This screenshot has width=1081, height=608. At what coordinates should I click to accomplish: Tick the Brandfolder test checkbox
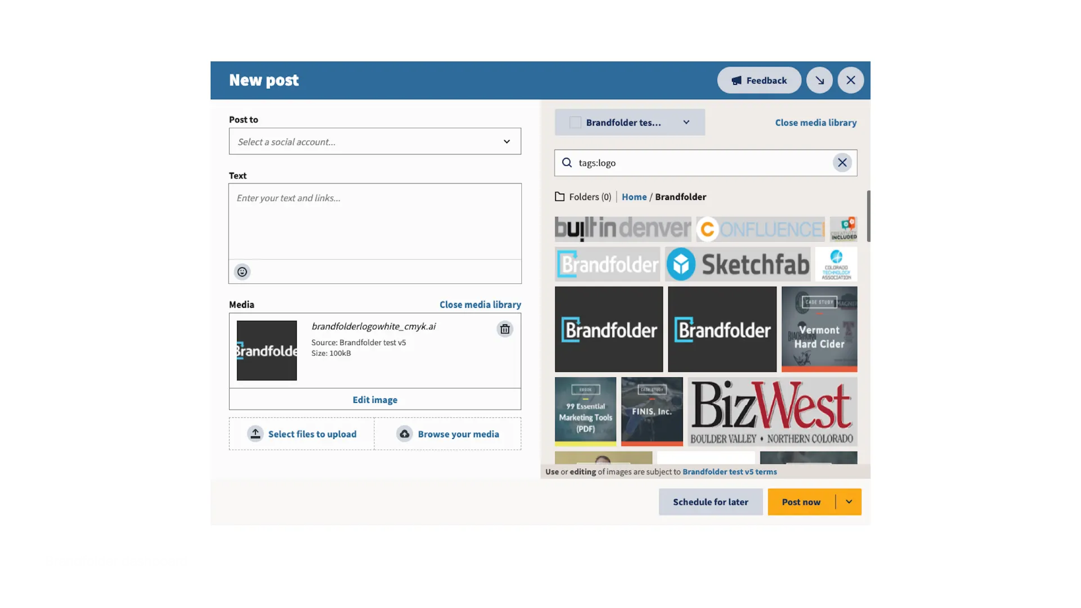click(x=575, y=122)
